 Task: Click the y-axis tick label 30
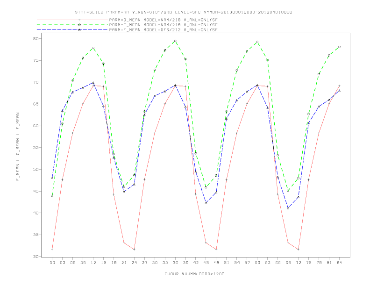pyautogui.click(x=36, y=257)
